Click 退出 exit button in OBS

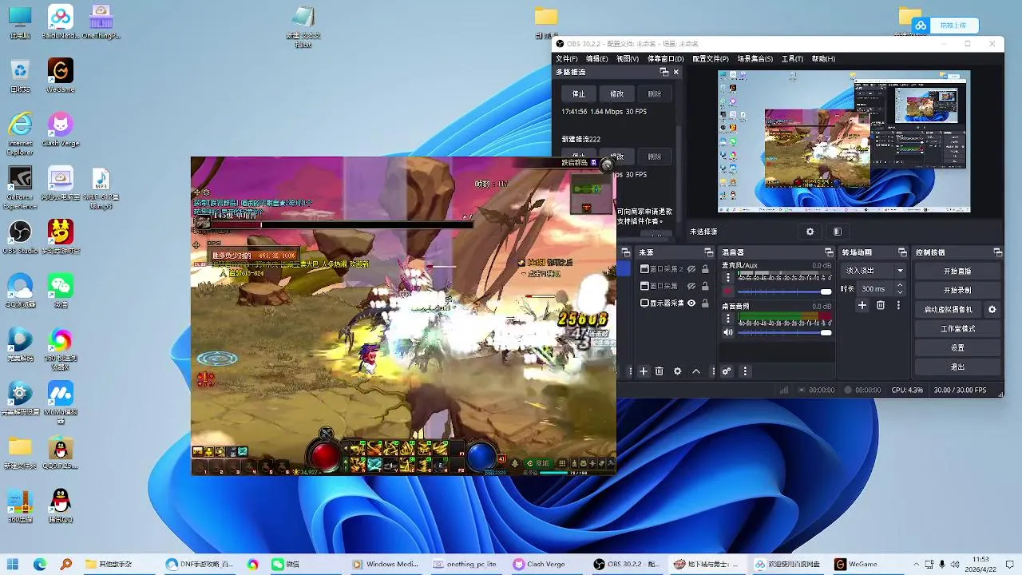click(x=957, y=367)
